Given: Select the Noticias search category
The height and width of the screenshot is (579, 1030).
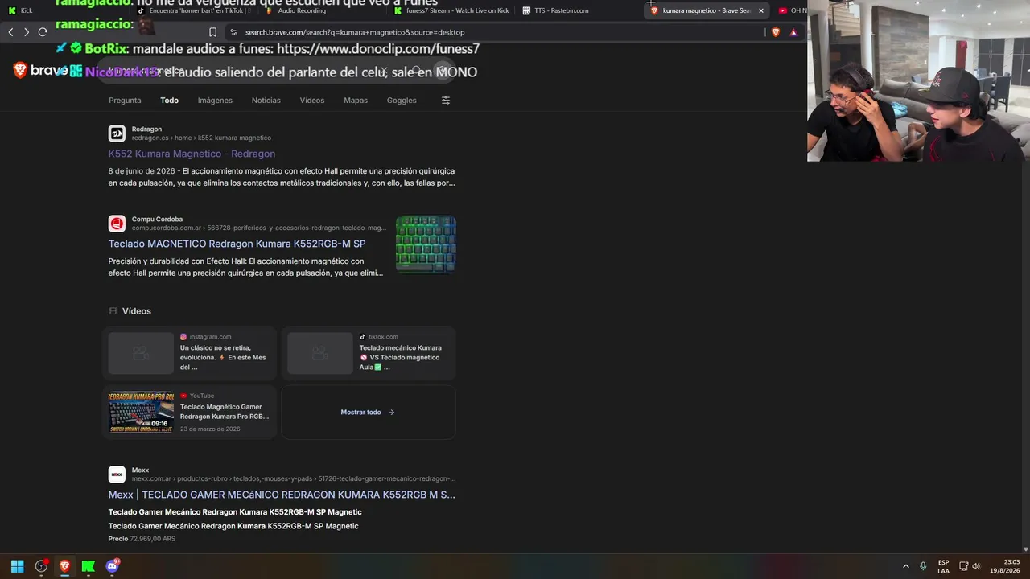Looking at the screenshot, I should [x=266, y=101].
